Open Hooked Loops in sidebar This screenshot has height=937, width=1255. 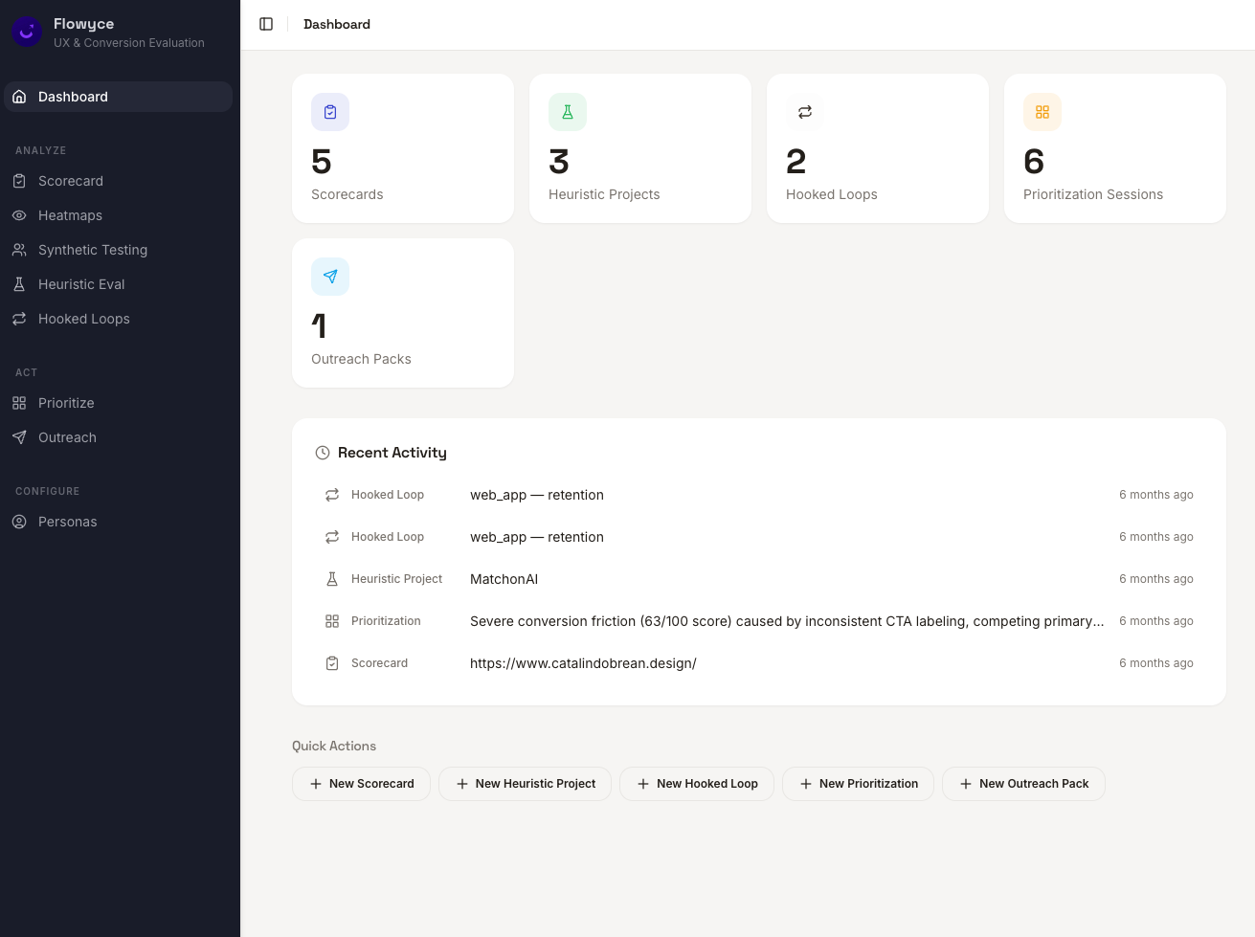(x=119, y=319)
